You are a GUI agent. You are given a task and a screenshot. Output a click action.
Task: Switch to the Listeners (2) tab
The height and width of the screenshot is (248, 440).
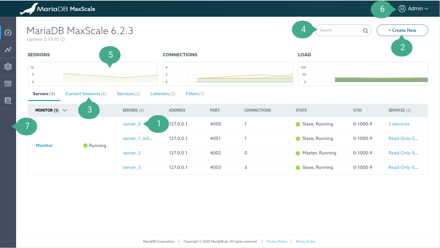pyautogui.click(x=163, y=94)
